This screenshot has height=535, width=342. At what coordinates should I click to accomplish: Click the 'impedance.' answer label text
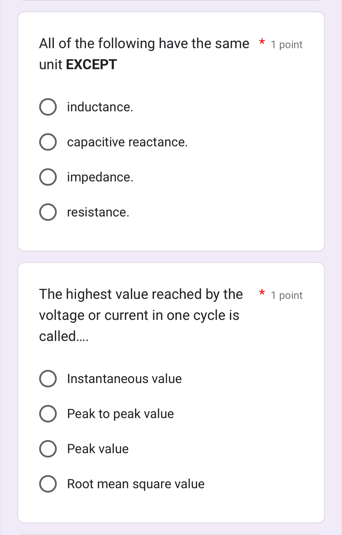[x=100, y=177]
